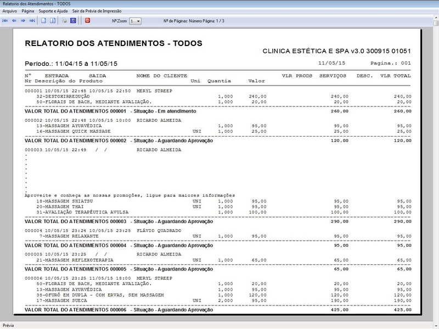Open Suporte e Ajuda menu
439x329 pixels.
coord(53,11)
